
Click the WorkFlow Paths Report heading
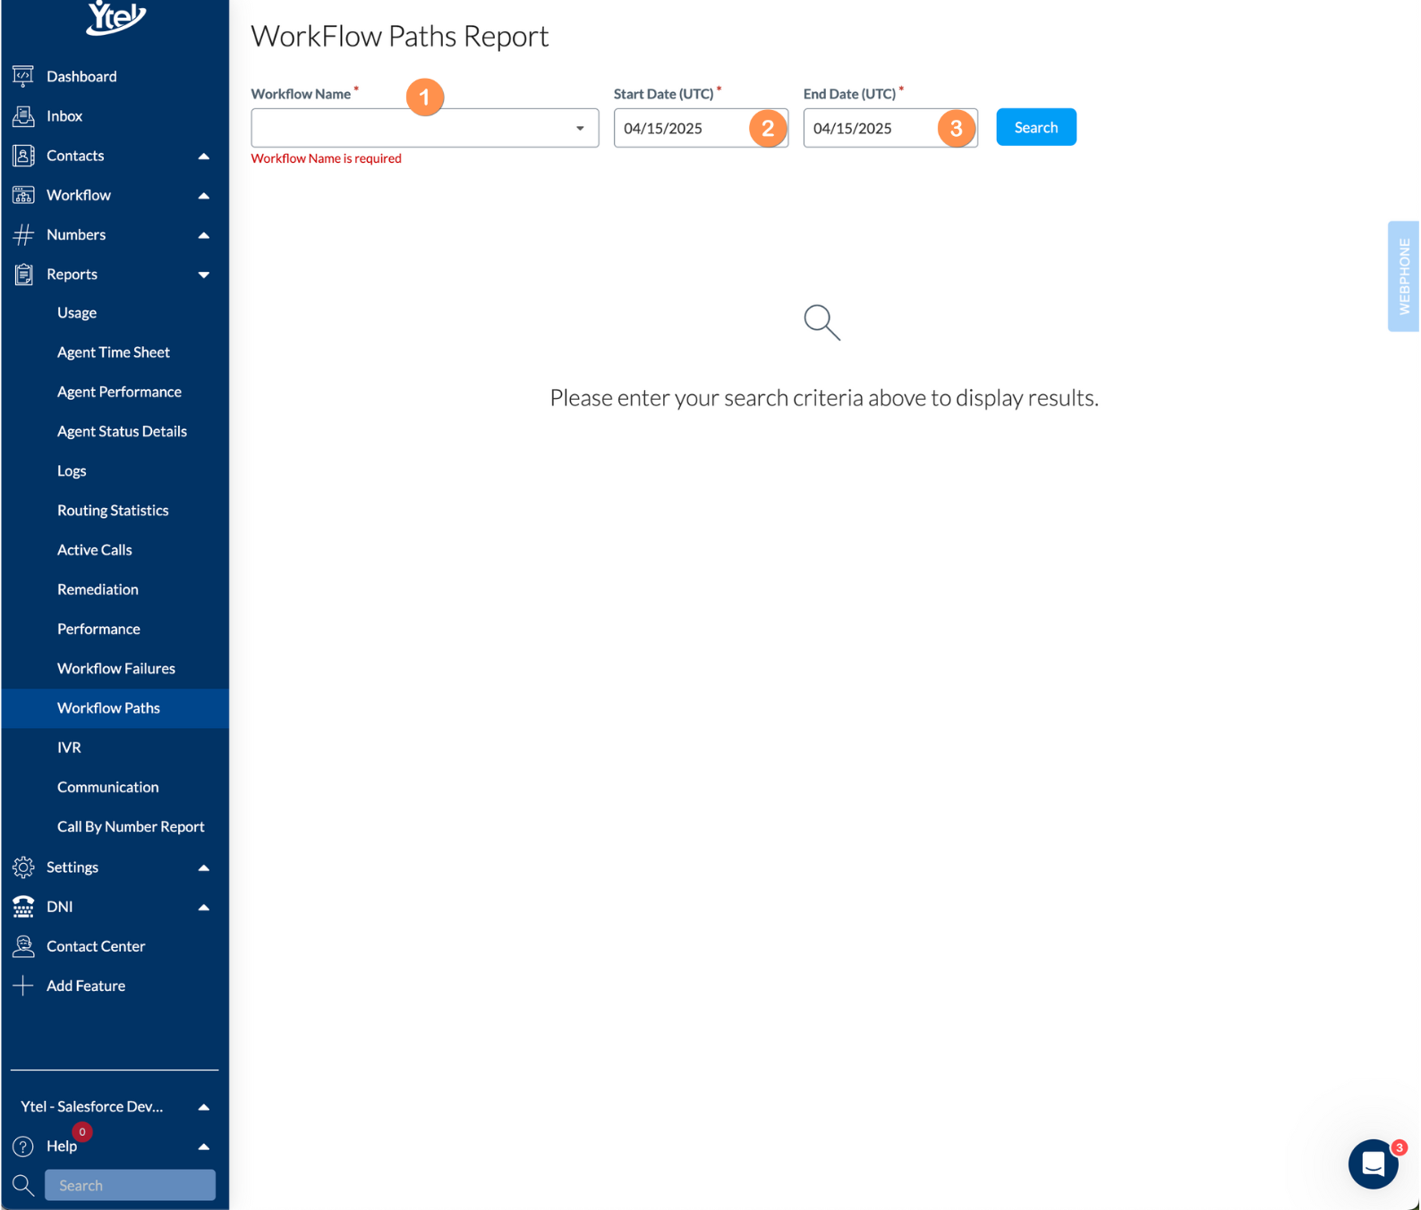click(x=399, y=36)
